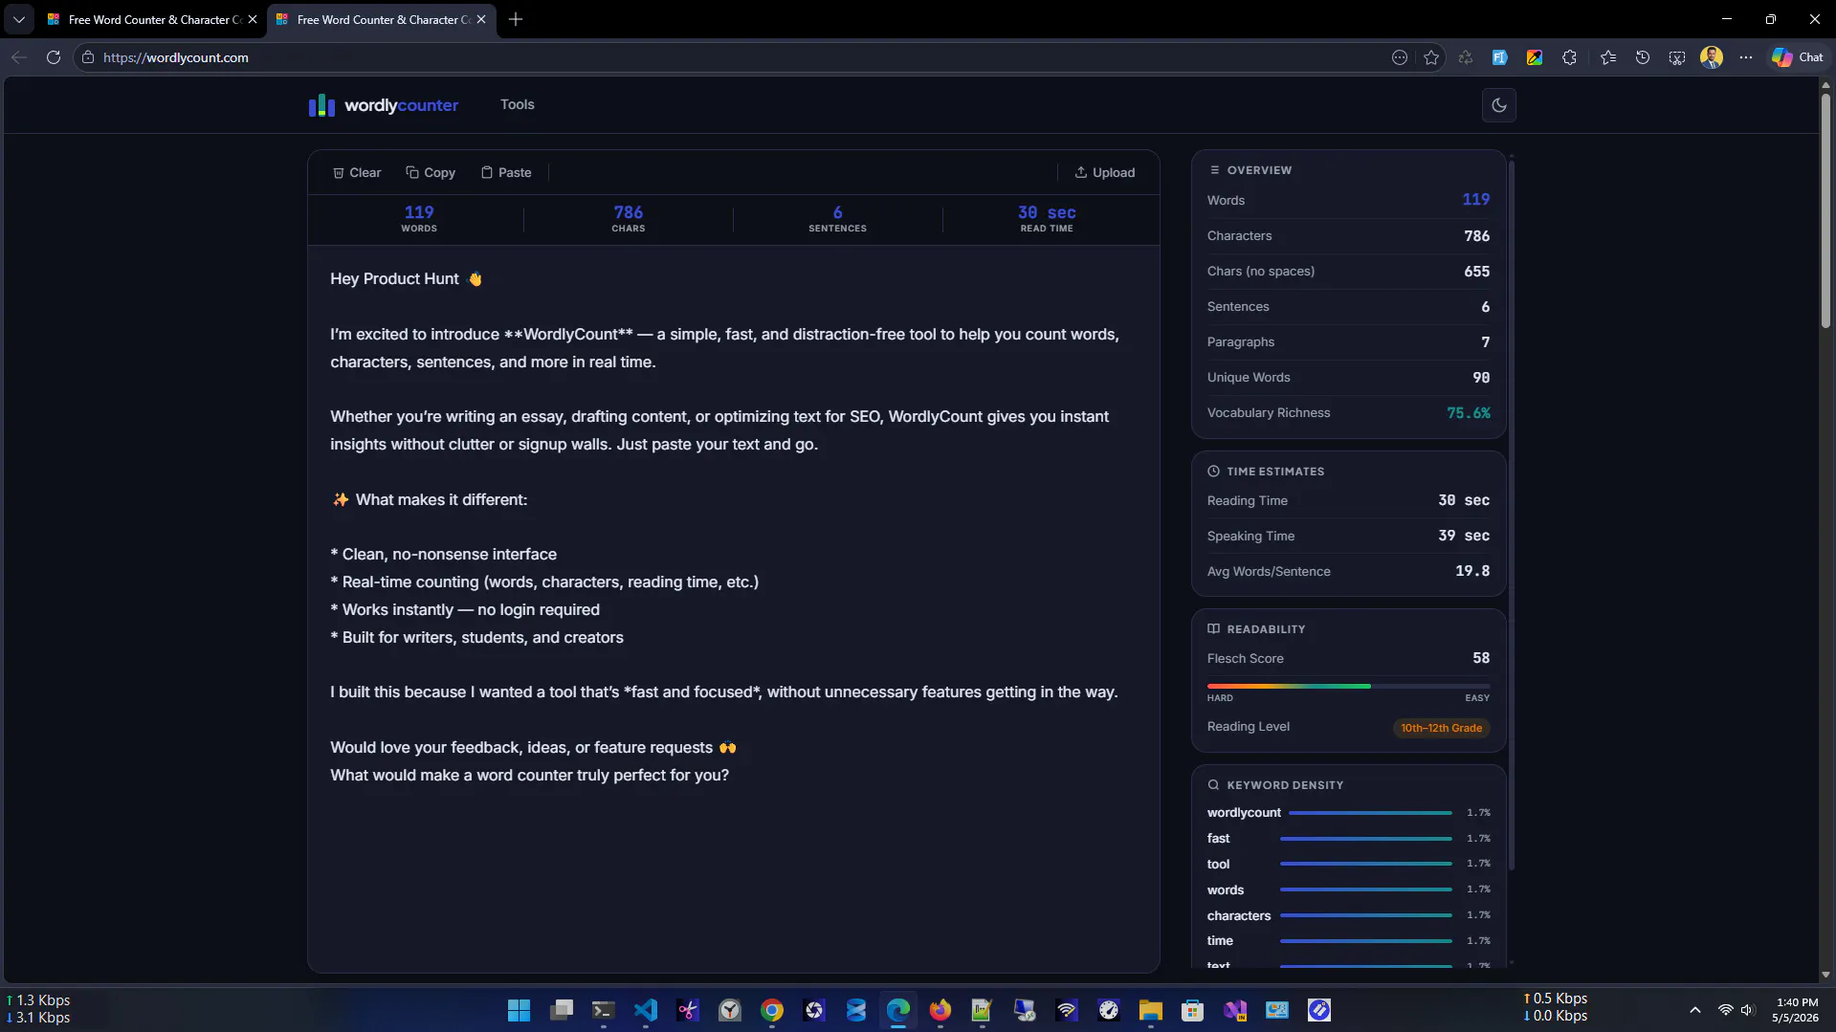Viewport: 1836px width, 1032px height.
Task: Paste text from the clipboard
Action: click(x=506, y=172)
